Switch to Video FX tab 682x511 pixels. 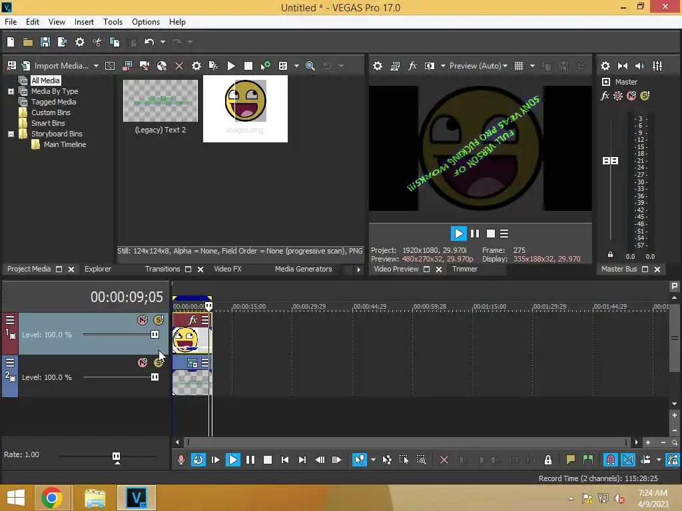pos(228,269)
